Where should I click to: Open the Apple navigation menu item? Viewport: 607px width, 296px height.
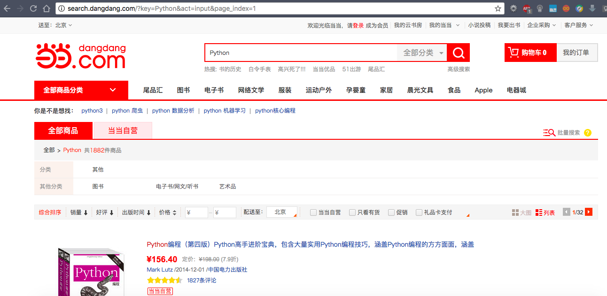(x=483, y=90)
